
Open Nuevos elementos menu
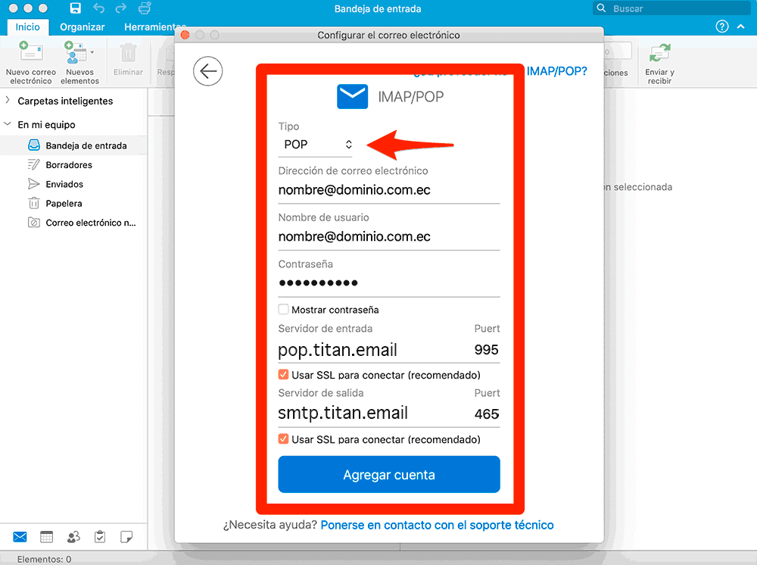(x=79, y=64)
